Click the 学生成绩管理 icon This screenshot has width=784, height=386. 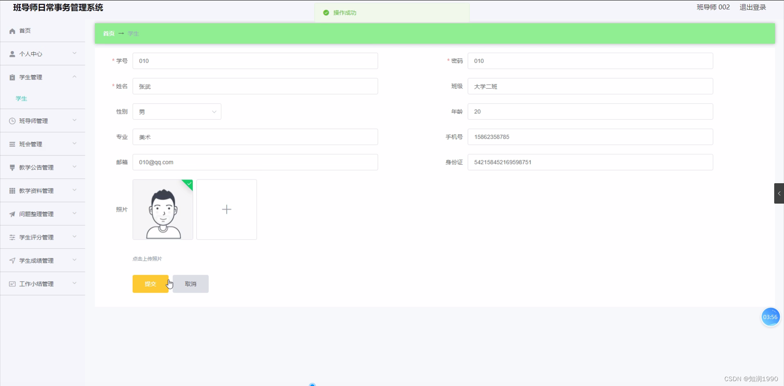[12, 260]
